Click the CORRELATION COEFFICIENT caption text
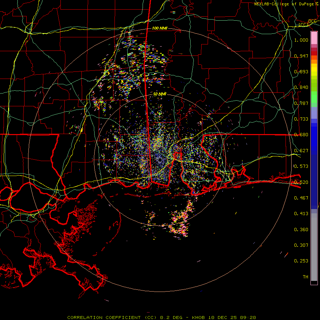 (104, 318)
